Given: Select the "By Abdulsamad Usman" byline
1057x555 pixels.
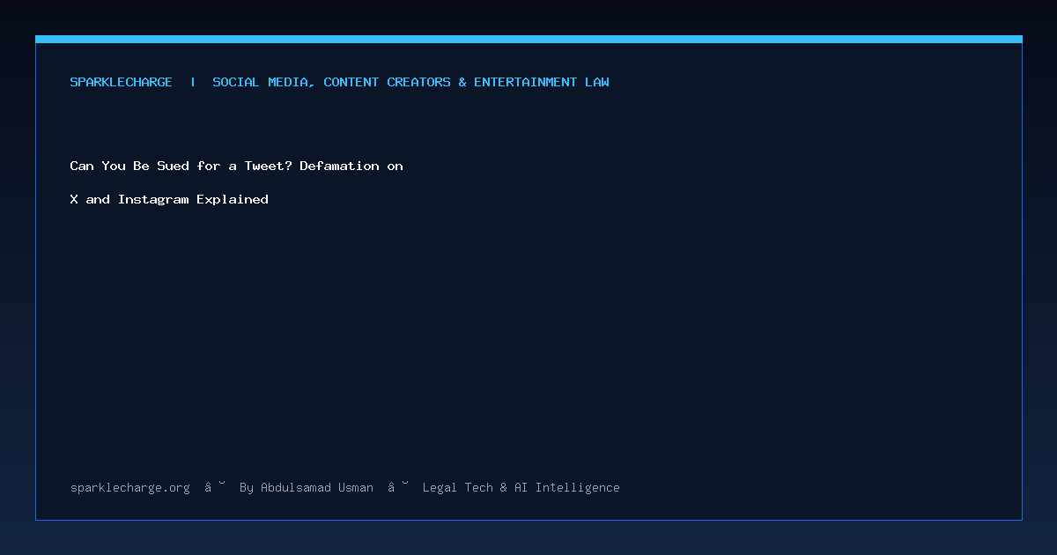Looking at the screenshot, I should (307, 488).
